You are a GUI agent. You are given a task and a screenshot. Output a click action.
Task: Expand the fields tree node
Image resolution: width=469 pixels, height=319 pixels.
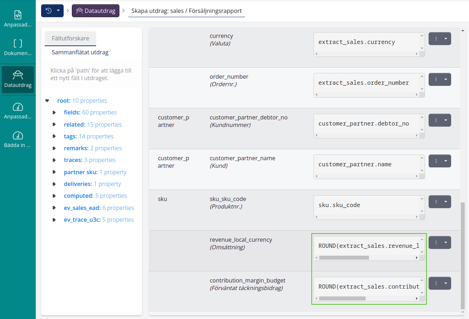pos(54,112)
